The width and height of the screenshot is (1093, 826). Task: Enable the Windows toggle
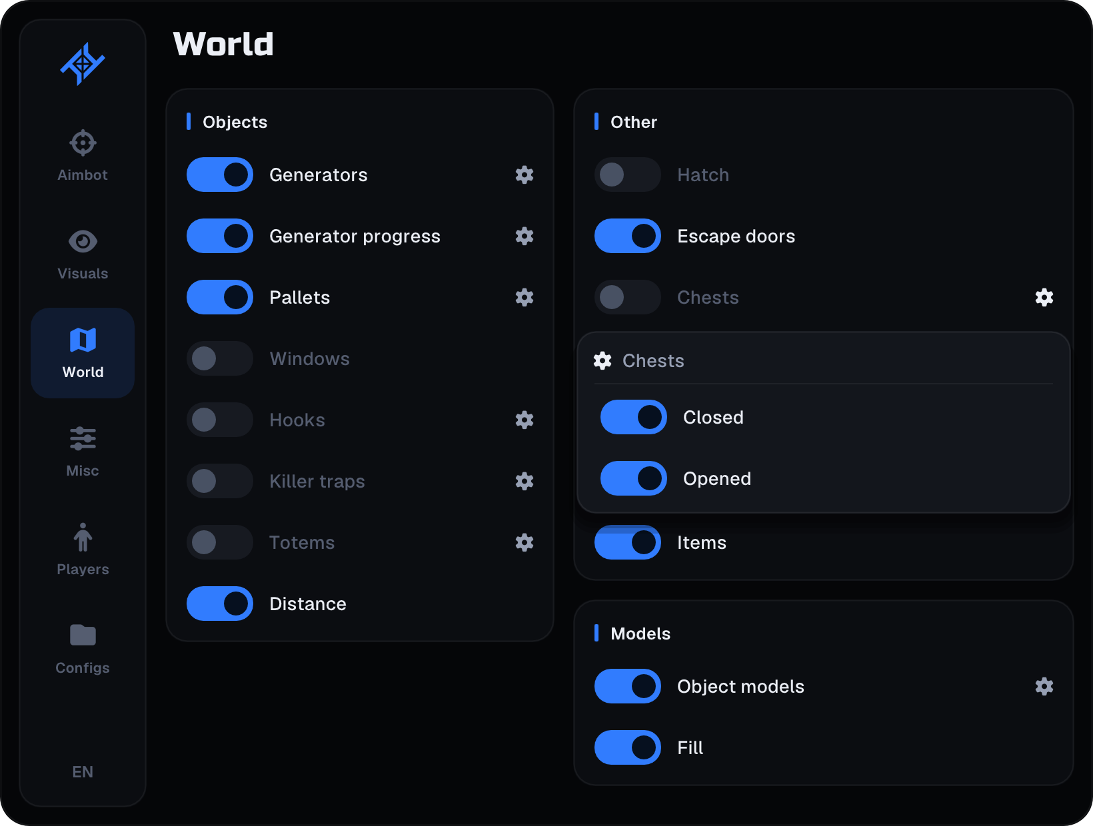tap(220, 358)
